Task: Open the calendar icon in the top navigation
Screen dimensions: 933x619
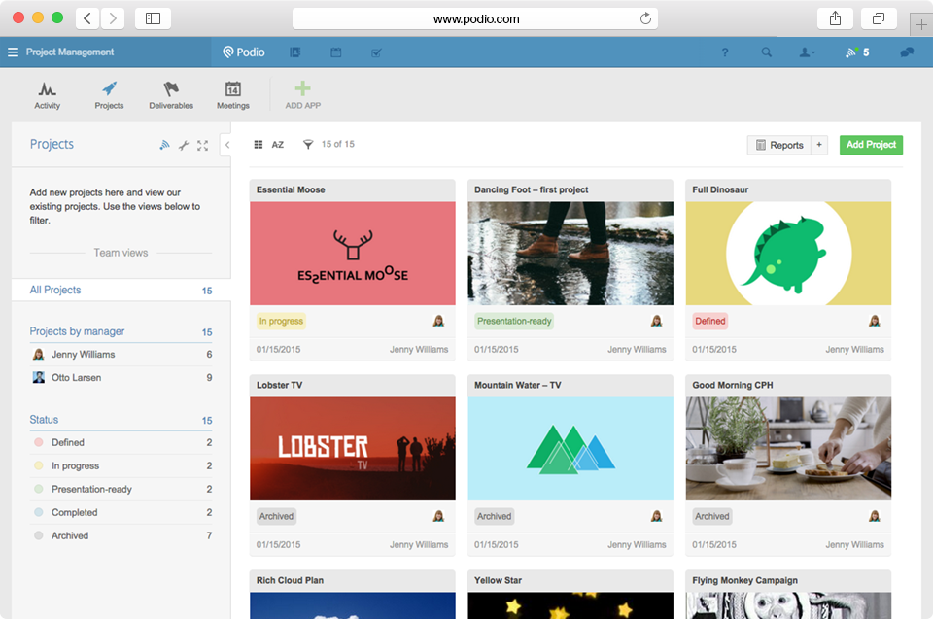Action: [336, 52]
